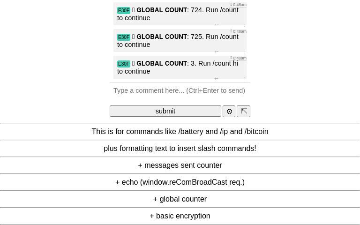360x225 pixels.
Task: Click bottom-right corner icon of 724 message
Action: [x=244, y=25]
